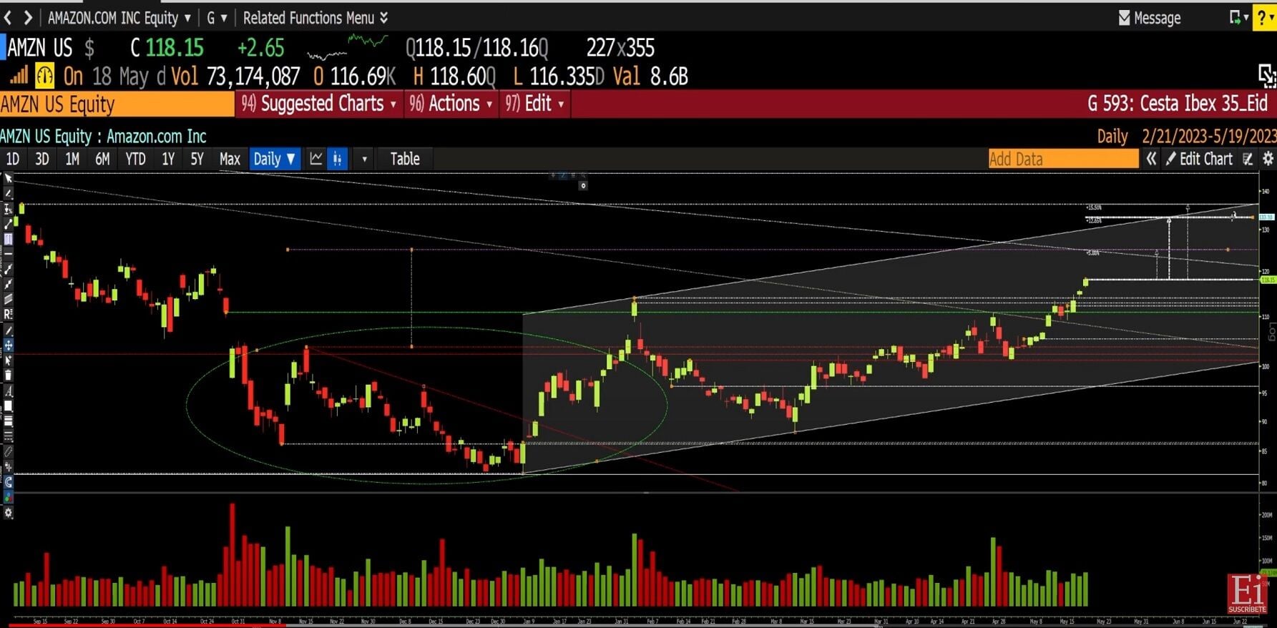This screenshot has height=628, width=1277.
Task: Open the RGB color circles tool
Action: (8, 497)
